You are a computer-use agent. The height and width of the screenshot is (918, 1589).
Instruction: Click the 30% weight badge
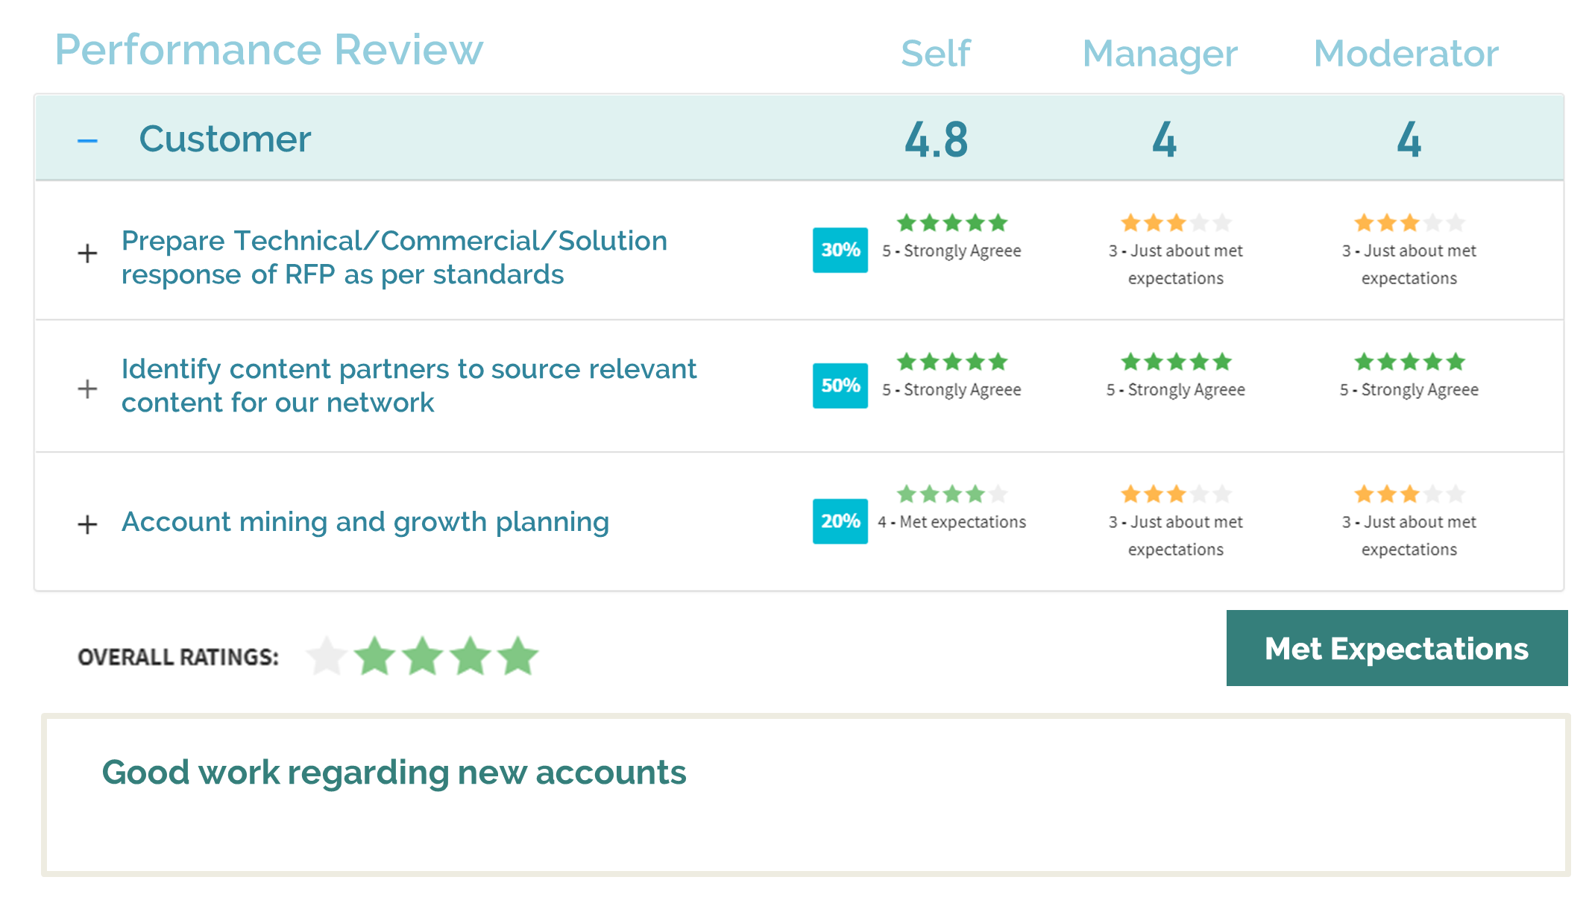(x=840, y=250)
